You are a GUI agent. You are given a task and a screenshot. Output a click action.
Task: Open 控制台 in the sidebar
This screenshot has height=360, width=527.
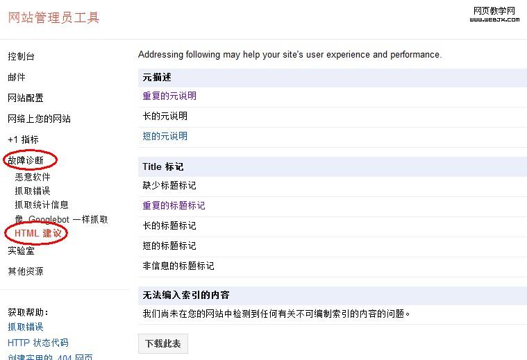(21, 56)
